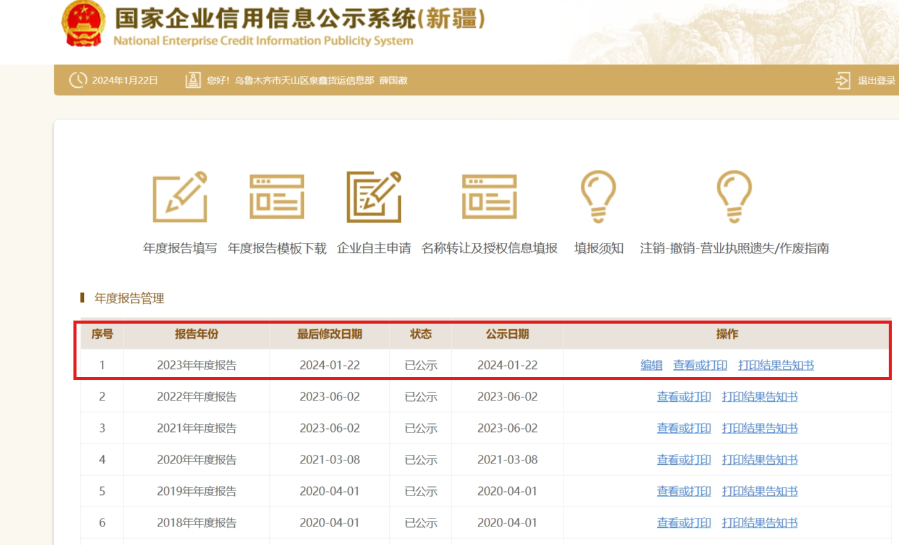
Task: Open 查看或打印 for the 2019 report
Action: click(684, 491)
